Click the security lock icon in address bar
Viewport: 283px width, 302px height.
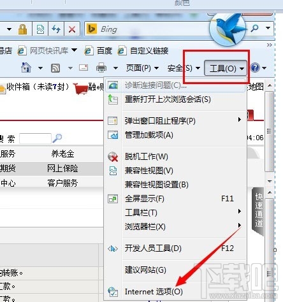coord(22,29)
